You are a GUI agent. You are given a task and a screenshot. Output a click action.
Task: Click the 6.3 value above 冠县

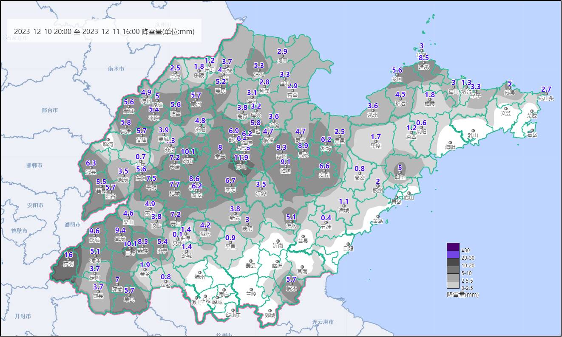[x=91, y=163]
